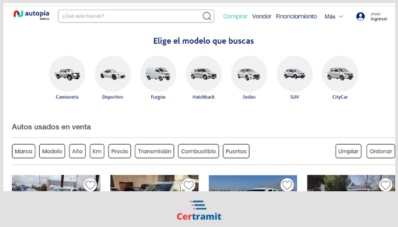Click the user profile avatar icon

360,16
